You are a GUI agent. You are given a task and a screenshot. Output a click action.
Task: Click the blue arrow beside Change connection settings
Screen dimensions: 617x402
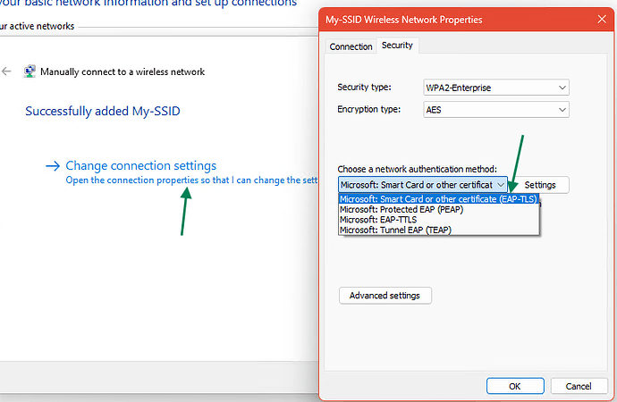coord(53,165)
